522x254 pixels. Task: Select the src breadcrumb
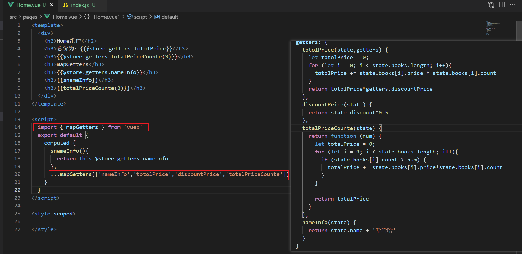(13, 17)
